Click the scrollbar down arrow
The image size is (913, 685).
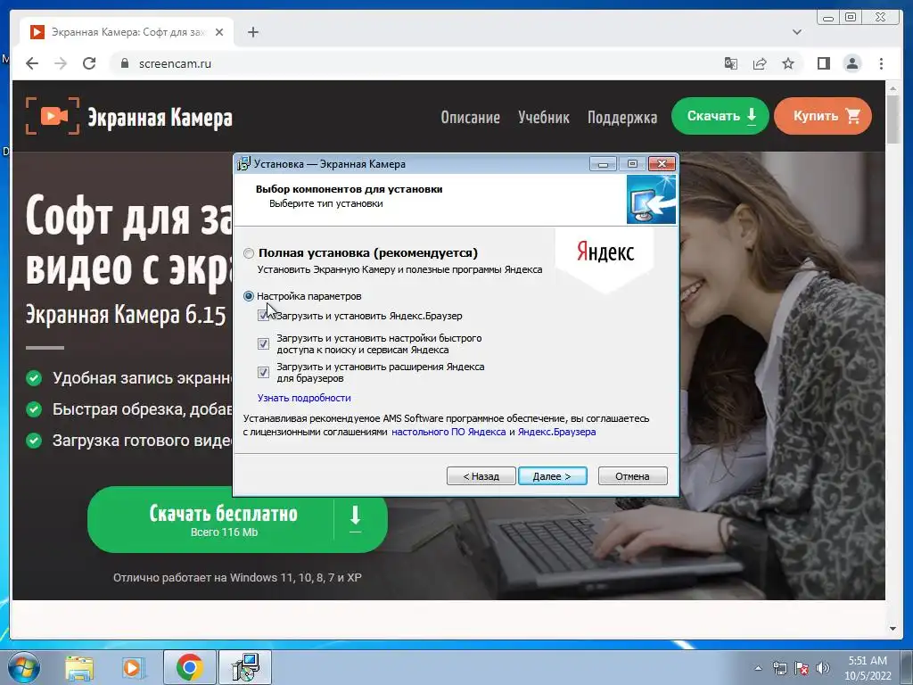click(x=892, y=629)
